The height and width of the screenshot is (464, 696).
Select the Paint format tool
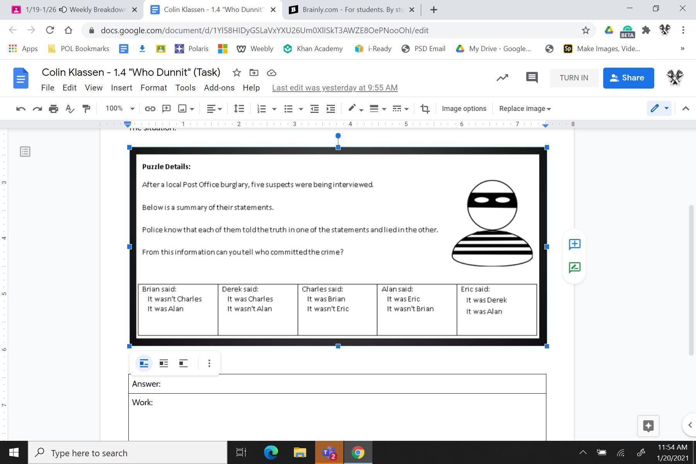86,109
